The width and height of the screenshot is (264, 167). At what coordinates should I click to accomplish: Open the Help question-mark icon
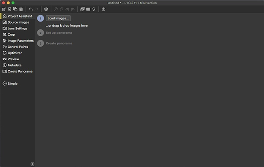tap(103, 9)
